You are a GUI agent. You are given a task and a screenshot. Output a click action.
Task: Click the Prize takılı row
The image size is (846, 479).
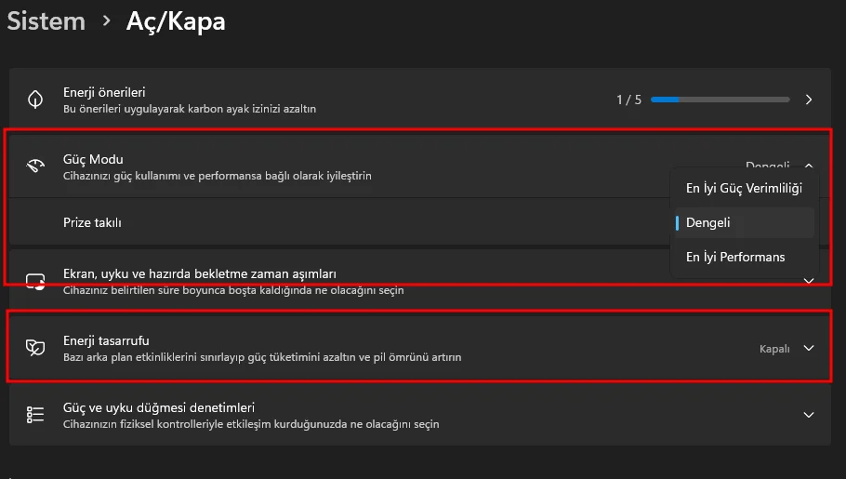point(93,222)
